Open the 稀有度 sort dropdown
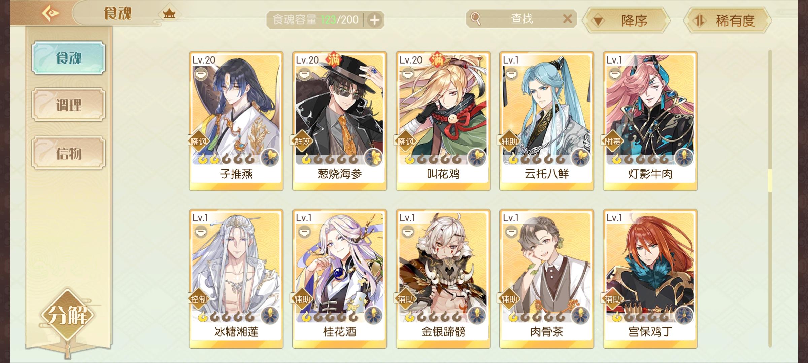 tap(728, 21)
